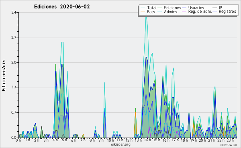Click the teal Total legend line swatch
241x148 pixels.
tap(143, 8)
